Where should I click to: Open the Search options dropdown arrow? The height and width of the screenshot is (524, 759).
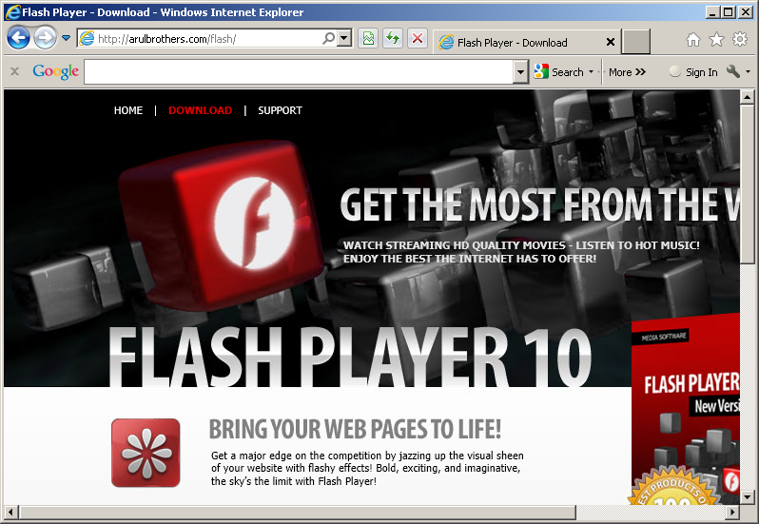(591, 72)
